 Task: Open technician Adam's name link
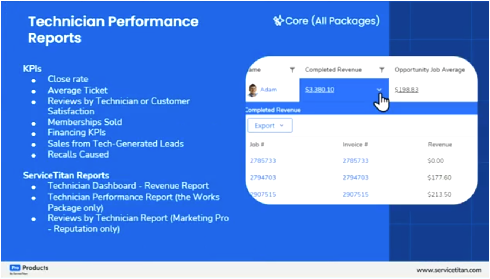(x=268, y=90)
